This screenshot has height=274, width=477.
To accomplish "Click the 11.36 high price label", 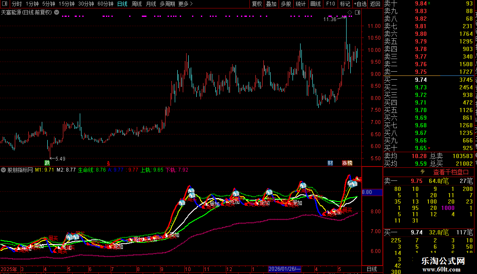I will 329,19.
